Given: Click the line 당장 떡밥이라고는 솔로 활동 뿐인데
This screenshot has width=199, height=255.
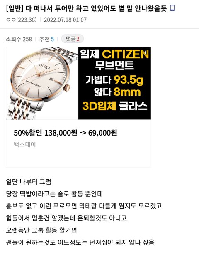Looking at the screenshot, I should tap(54, 194).
